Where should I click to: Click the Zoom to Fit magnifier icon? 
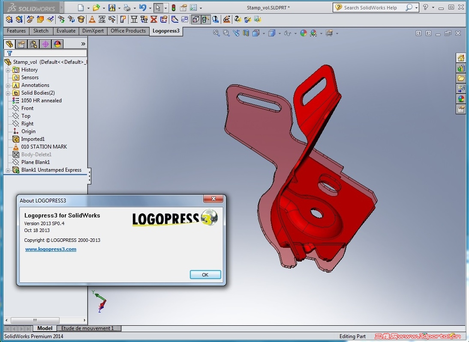(x=216, y=33)
